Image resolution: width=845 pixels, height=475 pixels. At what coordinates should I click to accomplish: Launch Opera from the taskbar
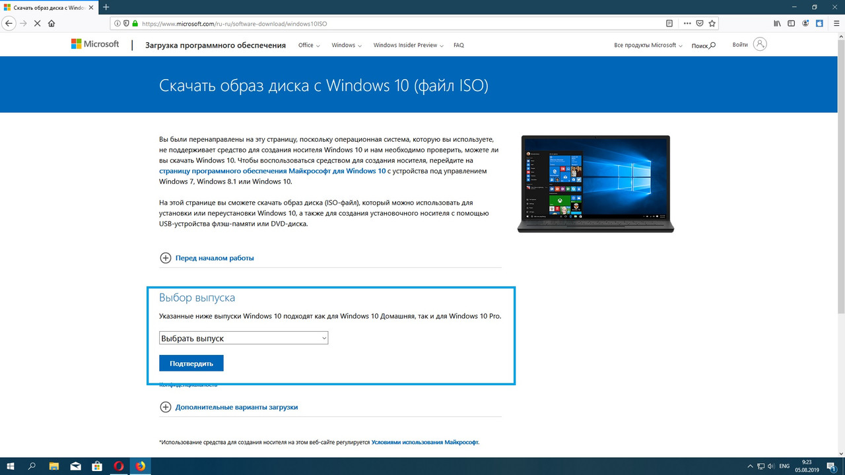pos(119,466)
